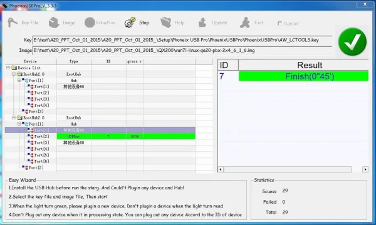Select Port[4] under the first hub
Screen dimensions: 376x225
click(x=100, y=105)
